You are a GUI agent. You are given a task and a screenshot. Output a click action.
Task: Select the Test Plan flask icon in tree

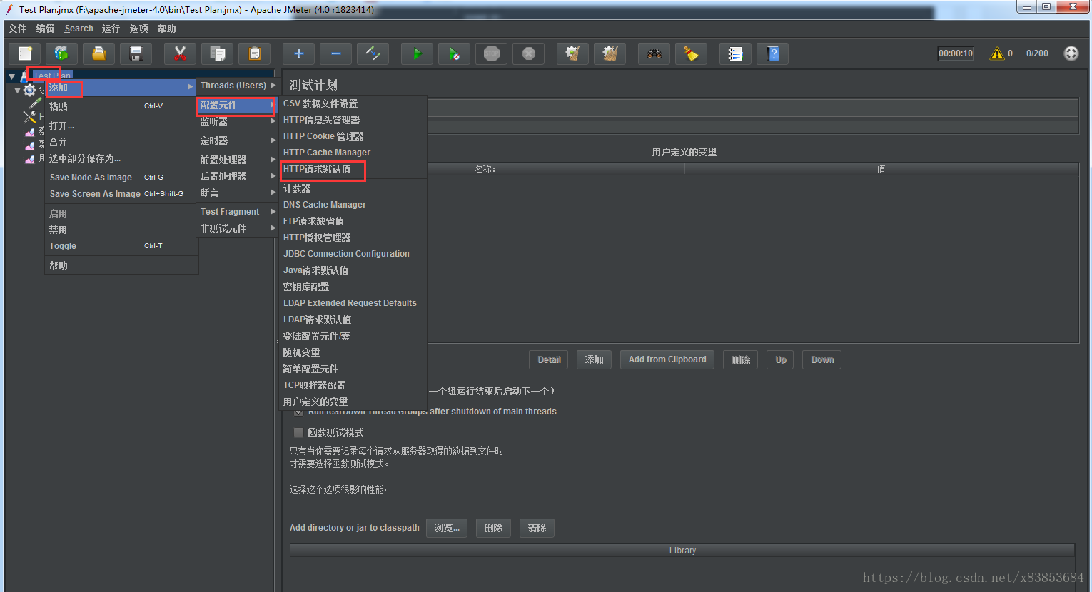pyautogui.click(x=24, y=76)
